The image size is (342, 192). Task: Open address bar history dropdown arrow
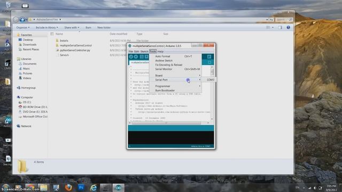pos(267,20)
